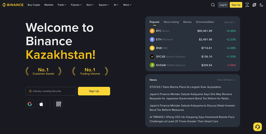The height and width of the screenshot is (134, 266).
Task: Open the download app icon
Action: [x=247, y=5]
